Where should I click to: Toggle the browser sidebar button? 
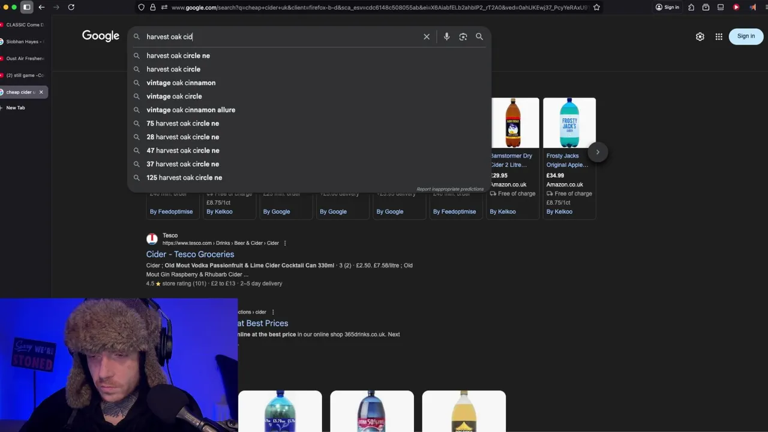click(27, 7)
